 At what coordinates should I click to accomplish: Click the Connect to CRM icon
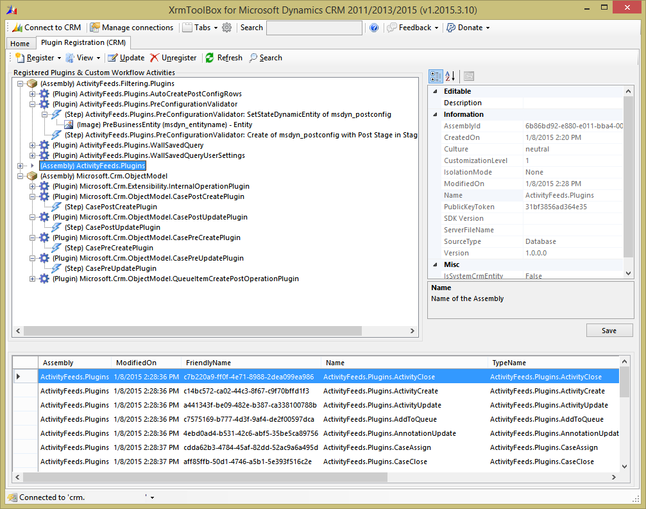coord(17,28)
